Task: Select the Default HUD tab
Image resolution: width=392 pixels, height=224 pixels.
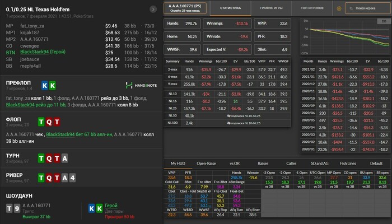Action: [x=376, y=164]
